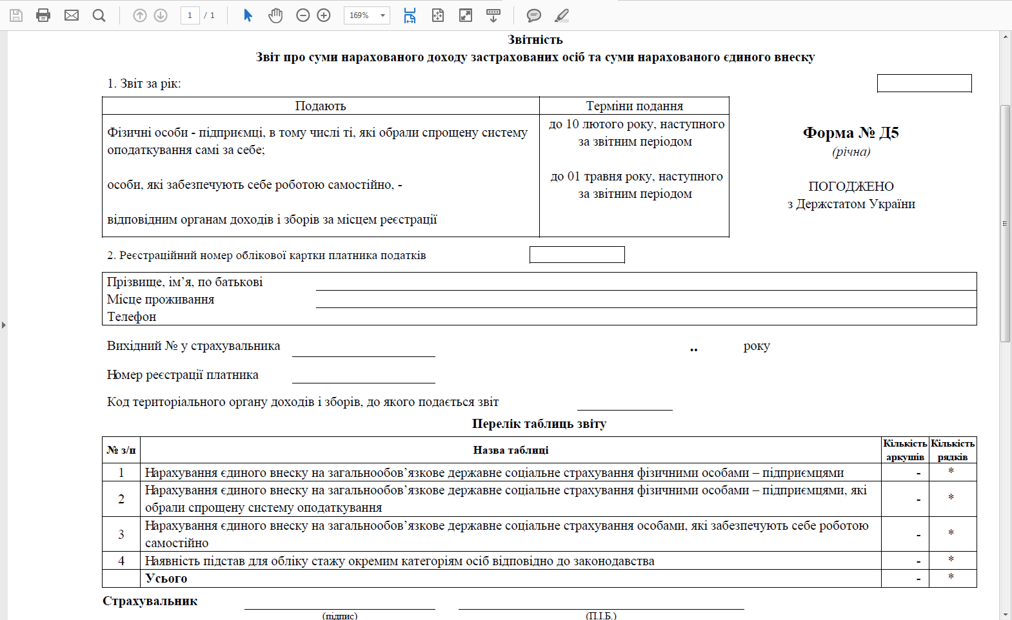Click the vertical scrollbar down arrow
The image size is (1012, 620).
click(1005, 615)
